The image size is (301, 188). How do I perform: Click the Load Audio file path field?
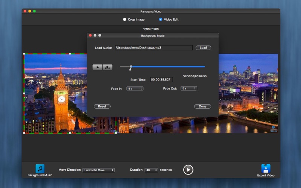[x=154, y=48]
